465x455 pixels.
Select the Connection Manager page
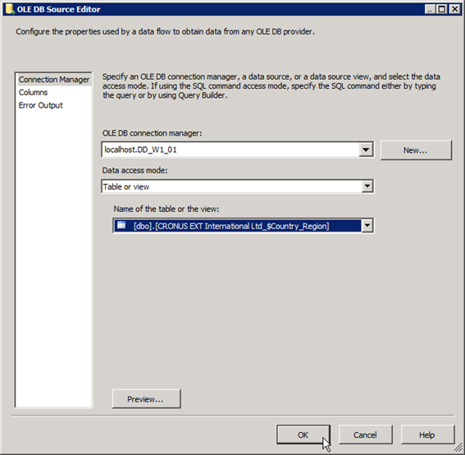click(x=54, y=80)
